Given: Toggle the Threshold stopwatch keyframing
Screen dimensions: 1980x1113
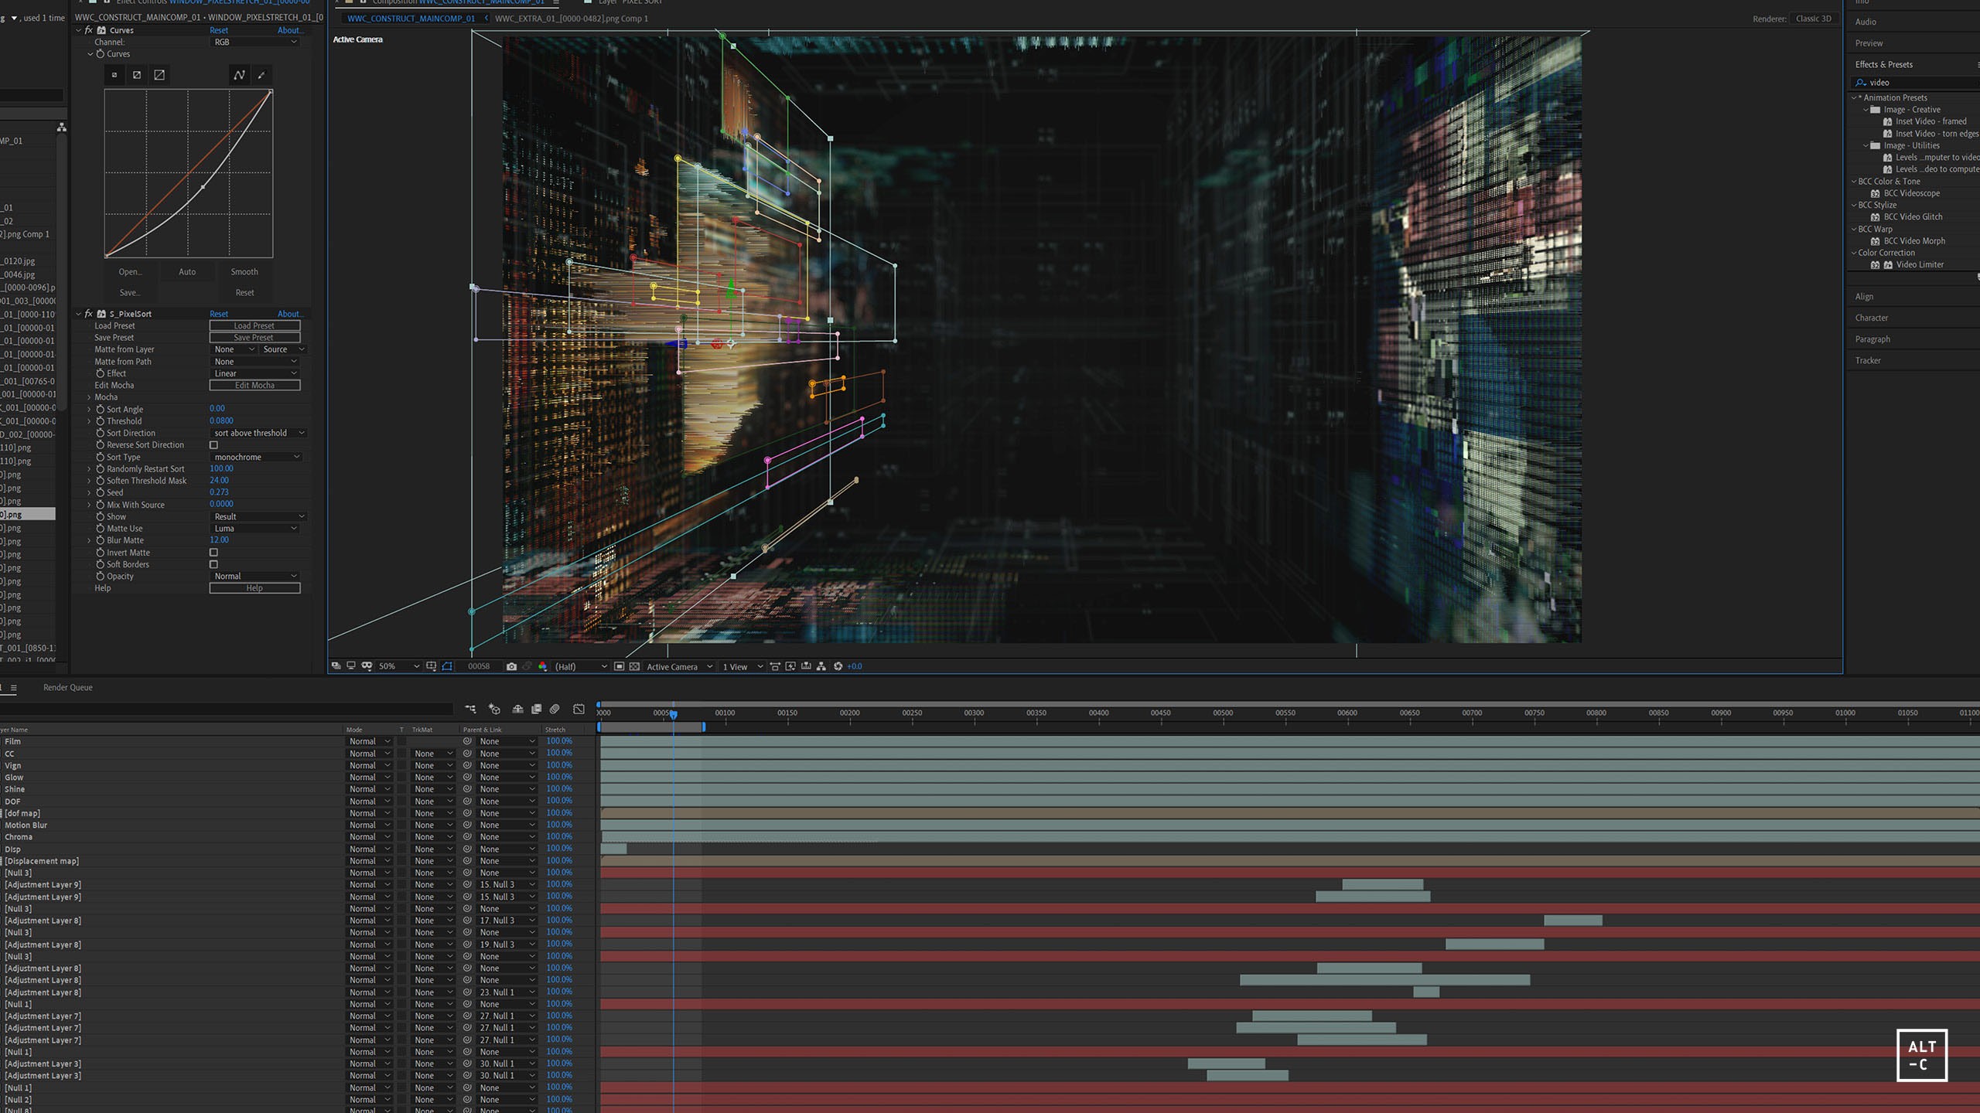Looking at the screenshot, I should click(101, 421).
